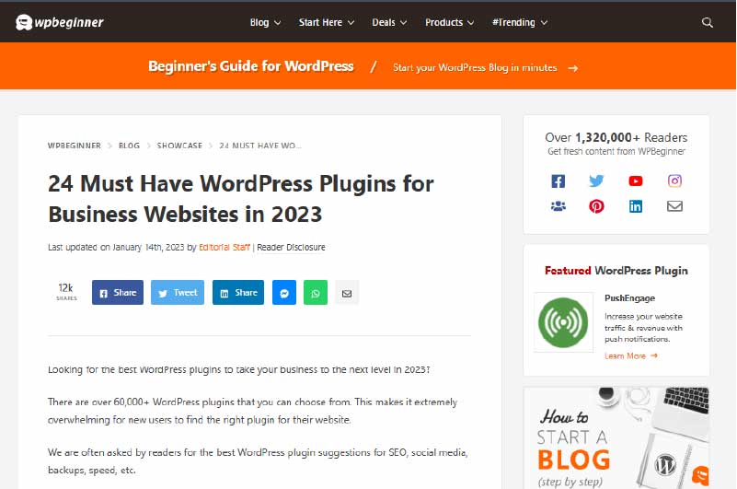Click Over 1,320,000+ Readers text

tap(616, 137)
